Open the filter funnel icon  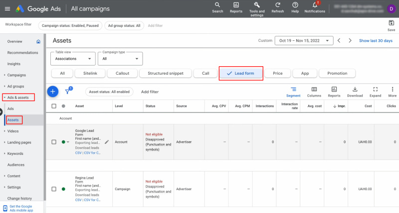pyautogui.click(x=68, y=91)
